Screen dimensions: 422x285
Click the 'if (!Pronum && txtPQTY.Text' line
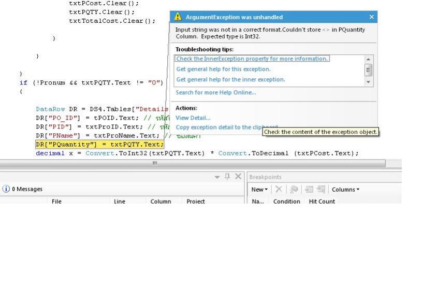point(91,83)
